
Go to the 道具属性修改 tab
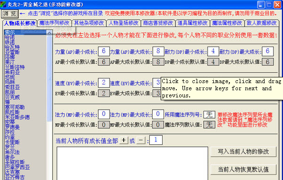tap(192, 23)
